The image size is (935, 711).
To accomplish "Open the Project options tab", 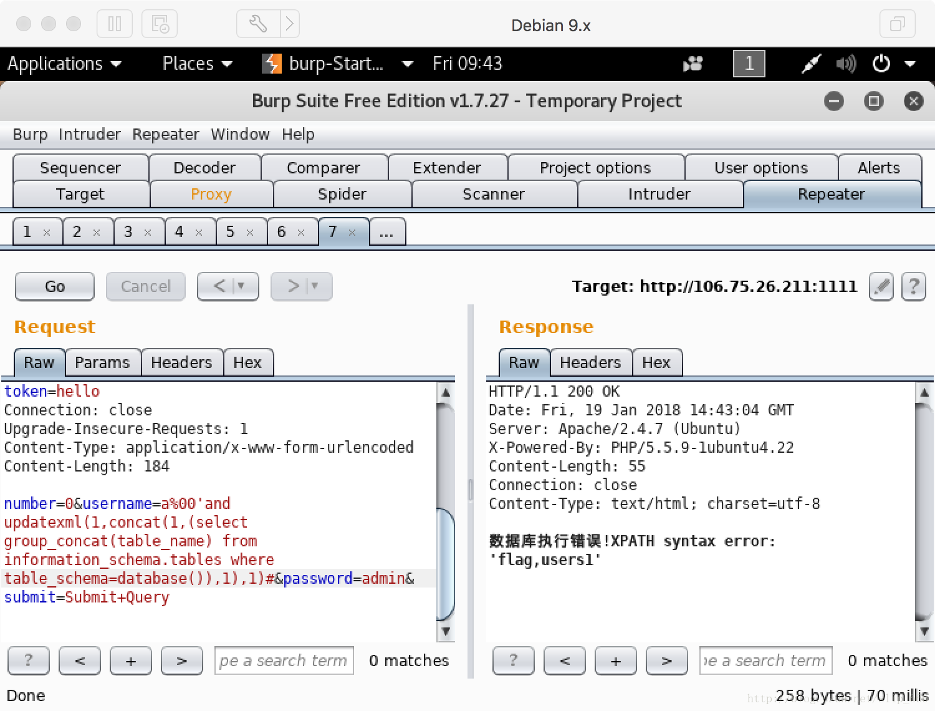I will [595, 168].
